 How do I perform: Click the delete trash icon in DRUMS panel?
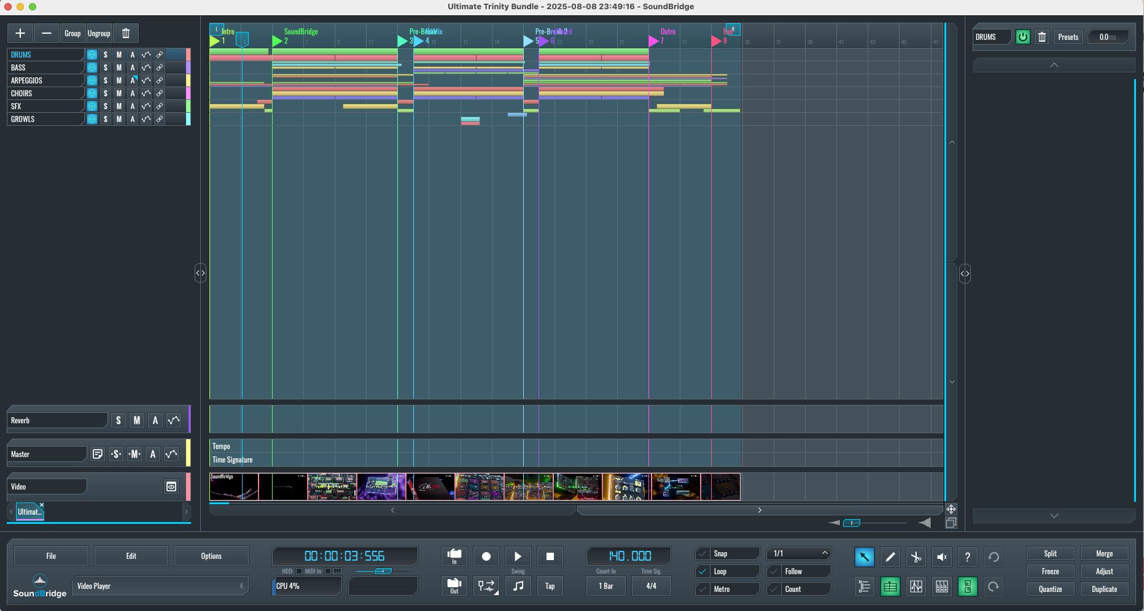click(x=1042, y=37)
